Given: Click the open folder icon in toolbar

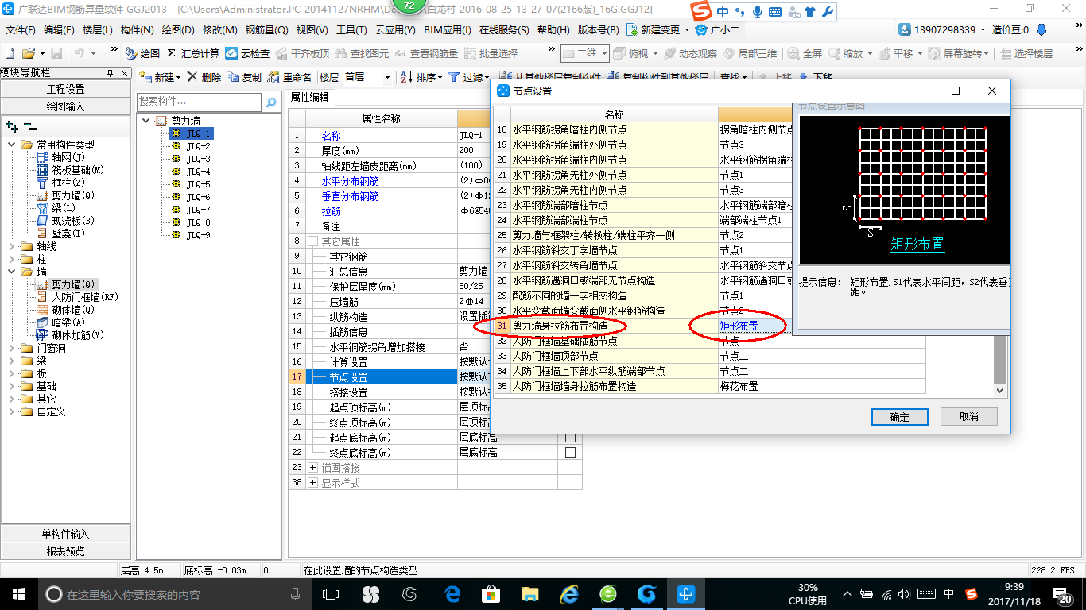Looking at the screenshot, I should pyautogui.click(x=28, y=53).
